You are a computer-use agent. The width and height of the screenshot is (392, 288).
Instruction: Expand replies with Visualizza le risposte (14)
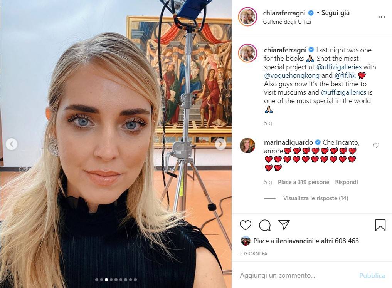(316, 198)
